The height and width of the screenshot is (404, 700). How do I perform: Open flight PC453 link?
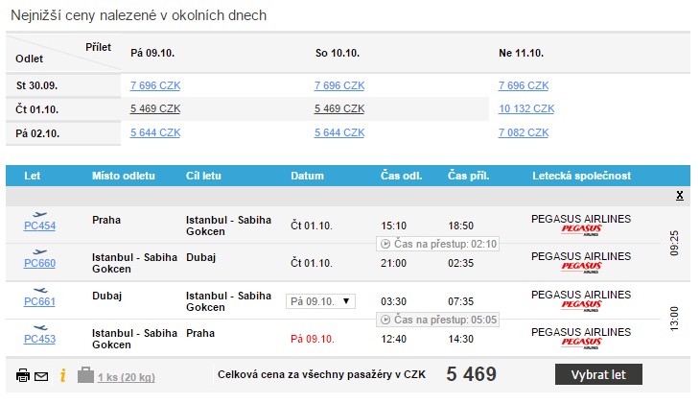click(x=39, y=339)
